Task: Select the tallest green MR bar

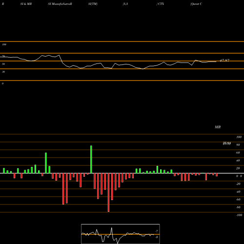Action: click(91, 160)
